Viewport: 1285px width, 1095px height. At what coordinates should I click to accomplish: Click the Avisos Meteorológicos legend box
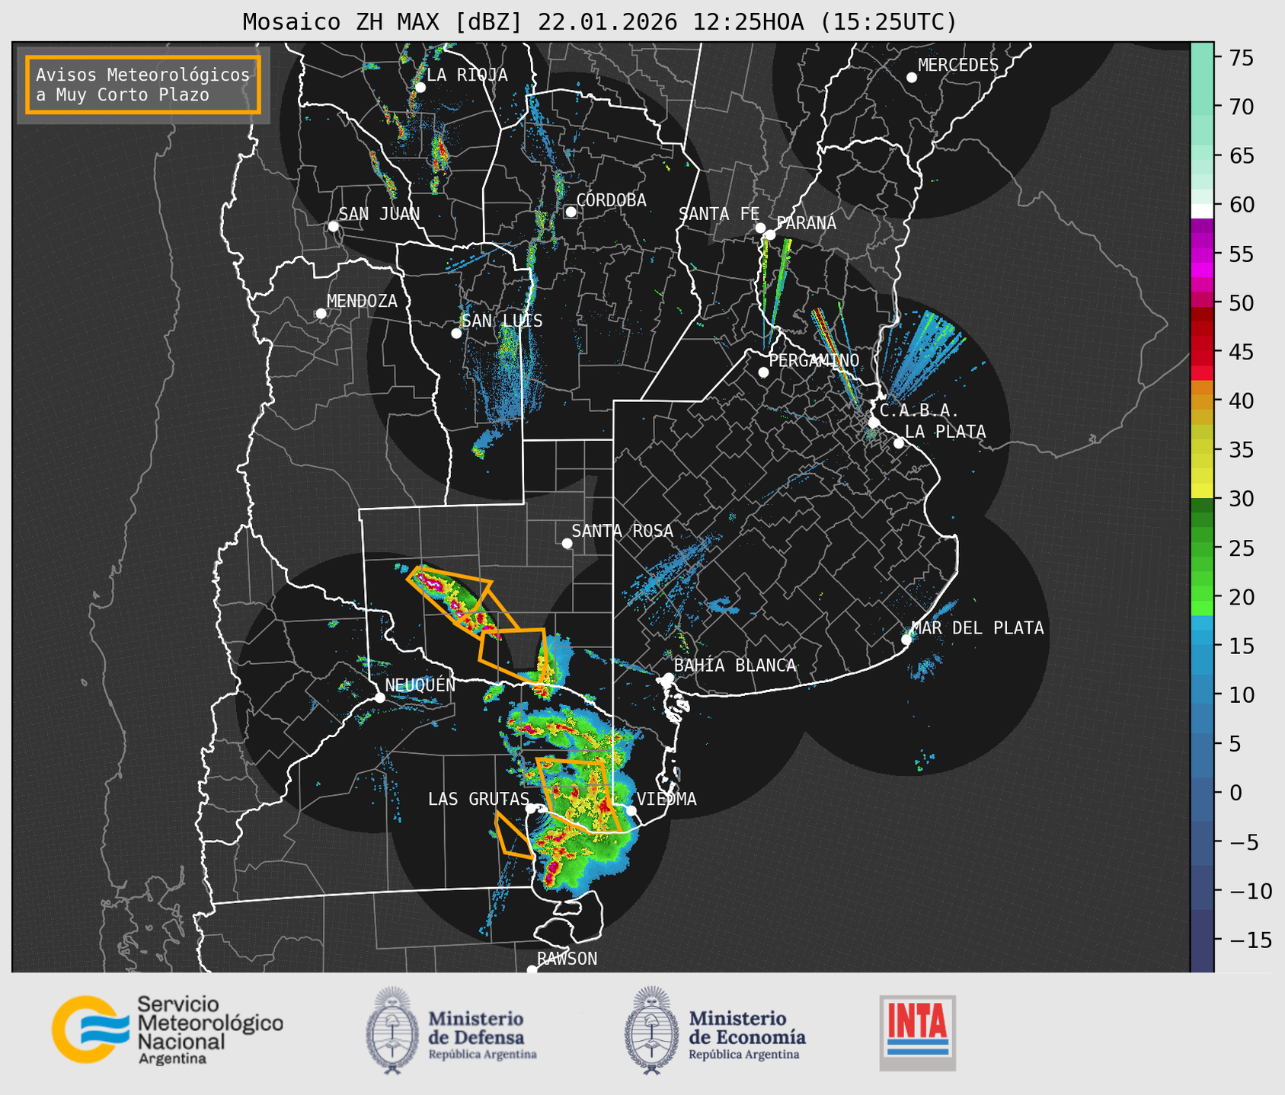[143, 85]
